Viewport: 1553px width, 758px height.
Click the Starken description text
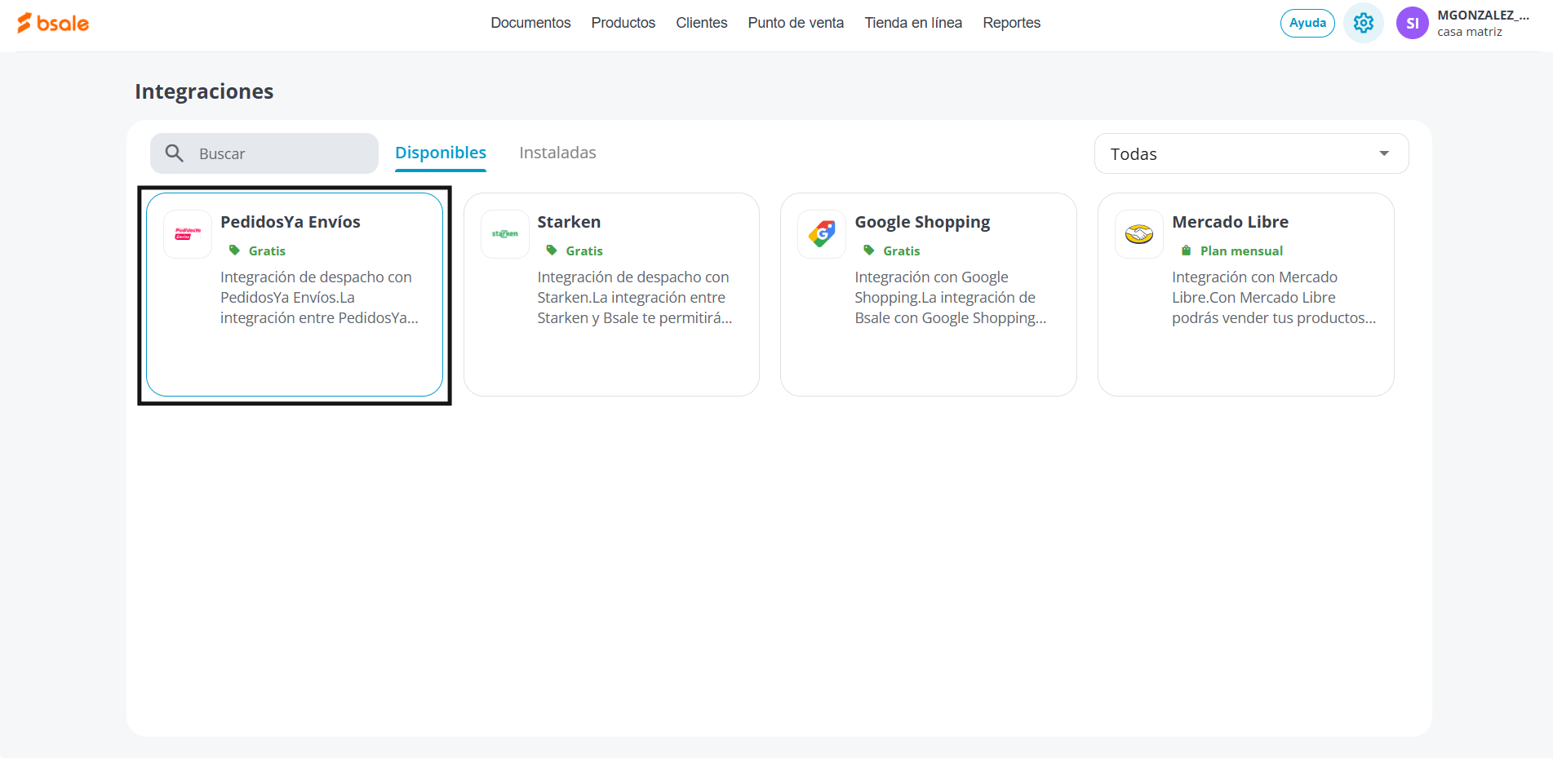(x=635, y=298)
